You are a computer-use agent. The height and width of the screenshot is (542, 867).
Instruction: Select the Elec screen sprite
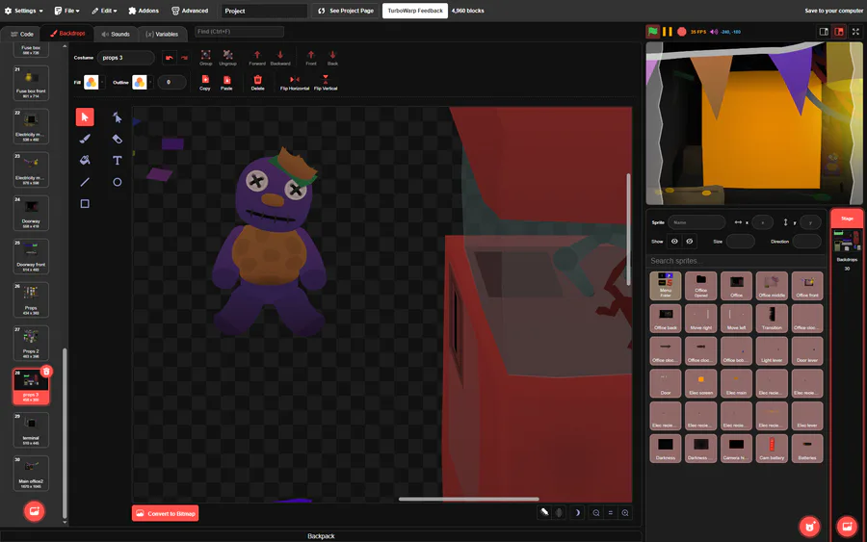[x=700, y=383]
